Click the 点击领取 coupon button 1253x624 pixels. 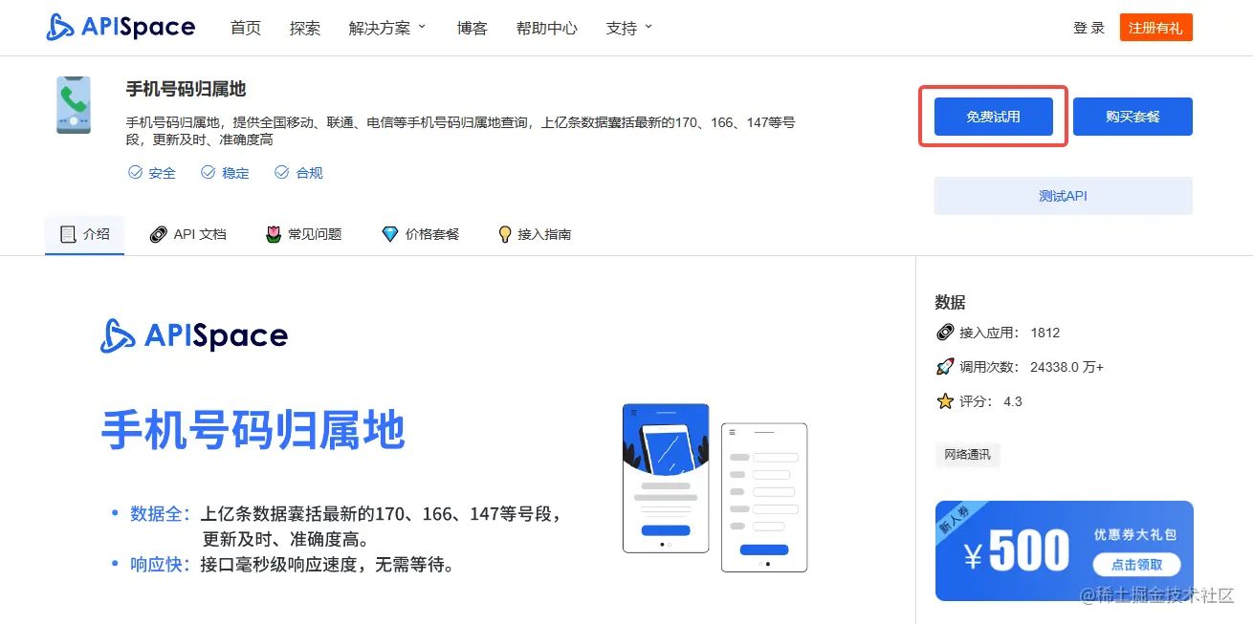click(x=1136, y=564)
